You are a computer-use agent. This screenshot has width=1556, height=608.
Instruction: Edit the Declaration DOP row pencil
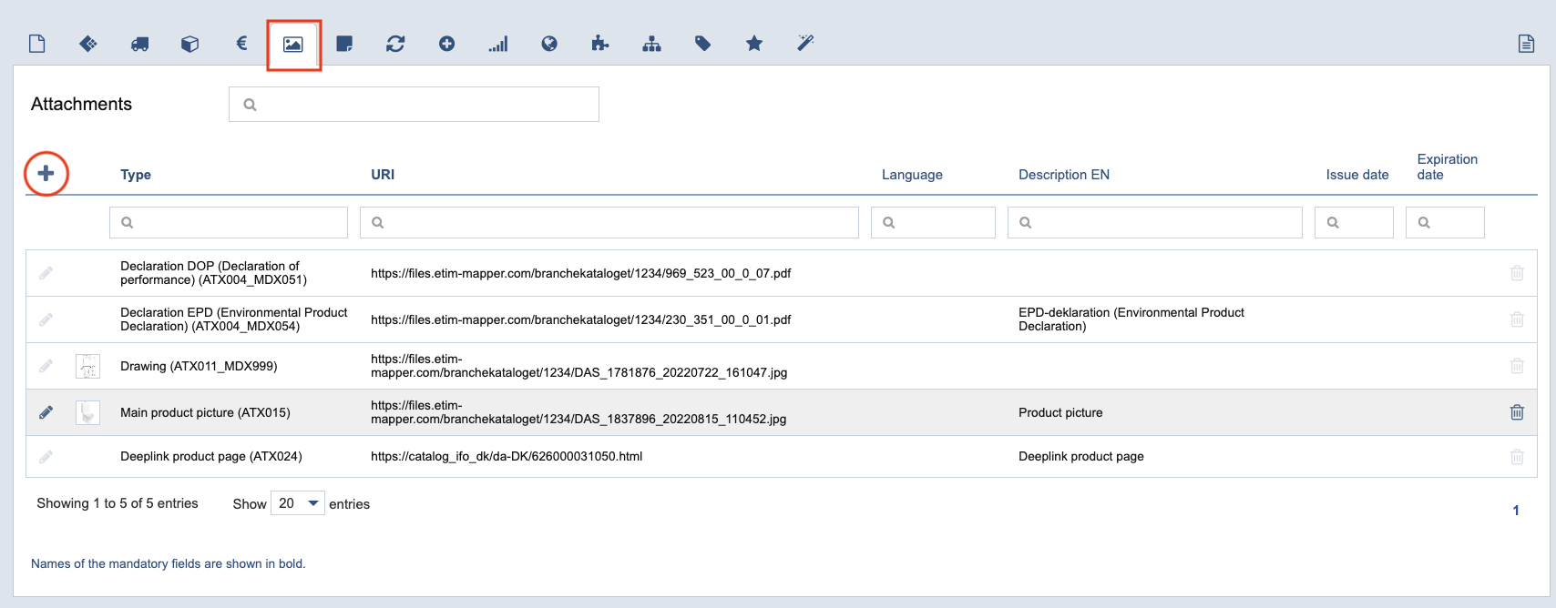(46, 273)
